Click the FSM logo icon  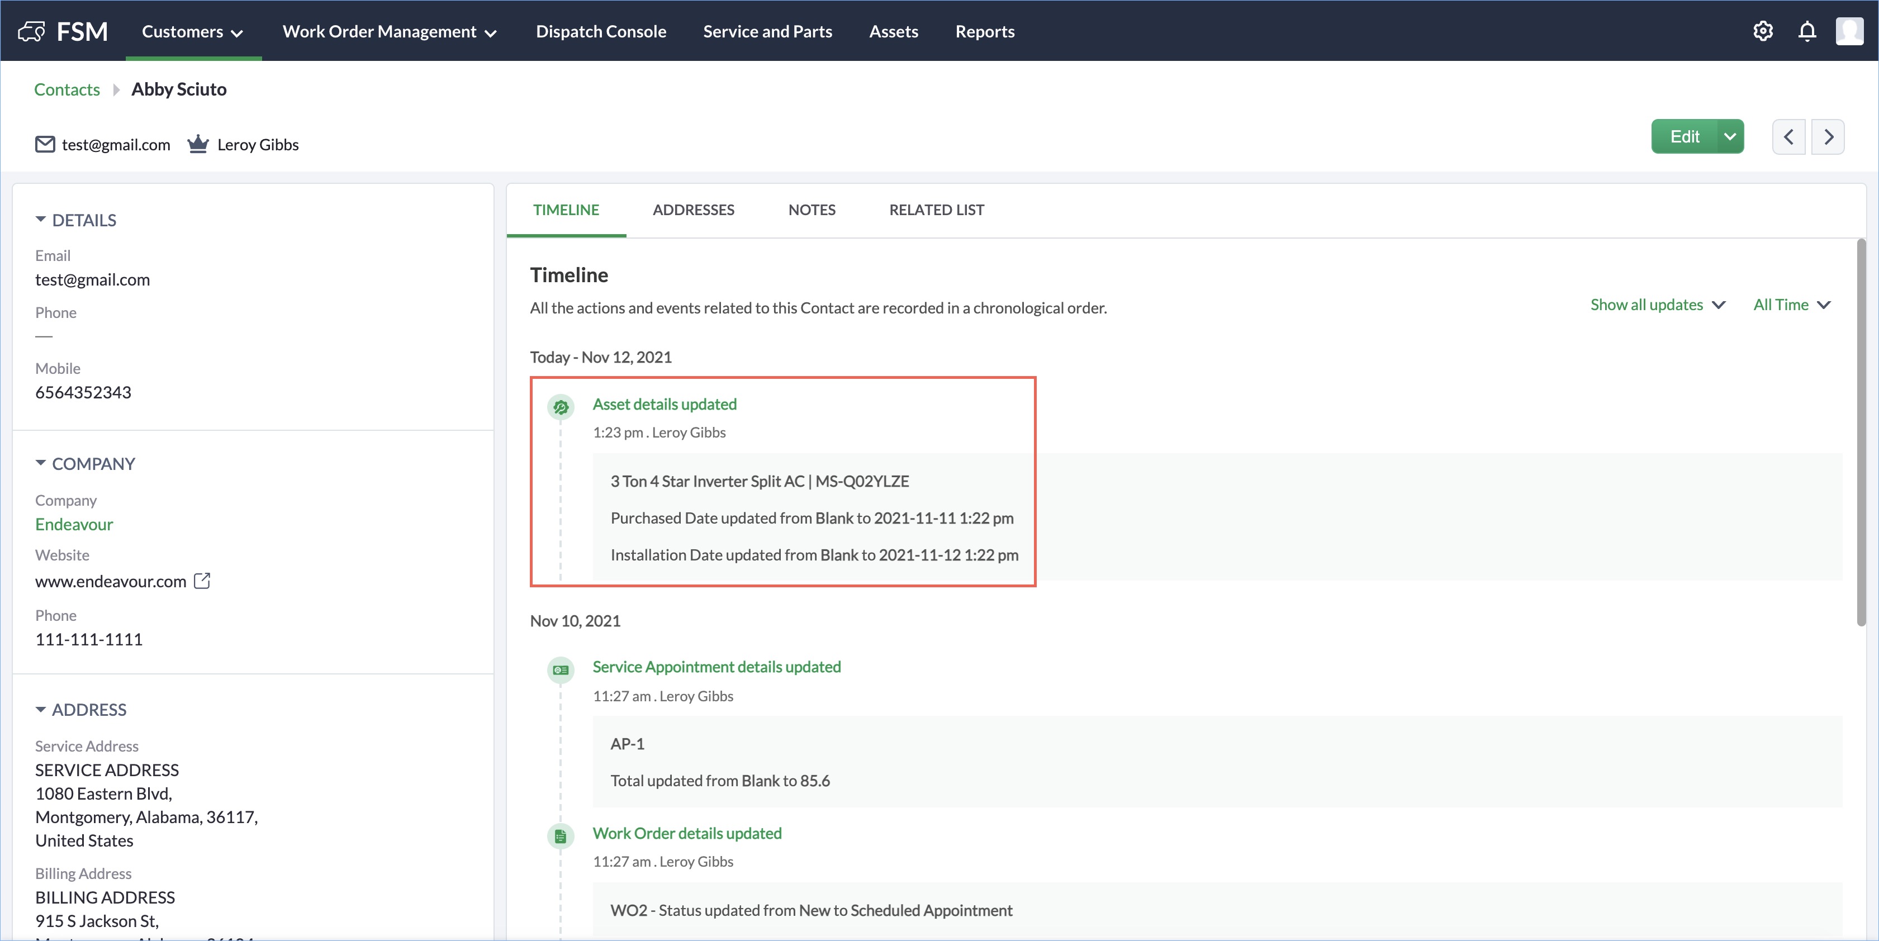click(32, 31)
